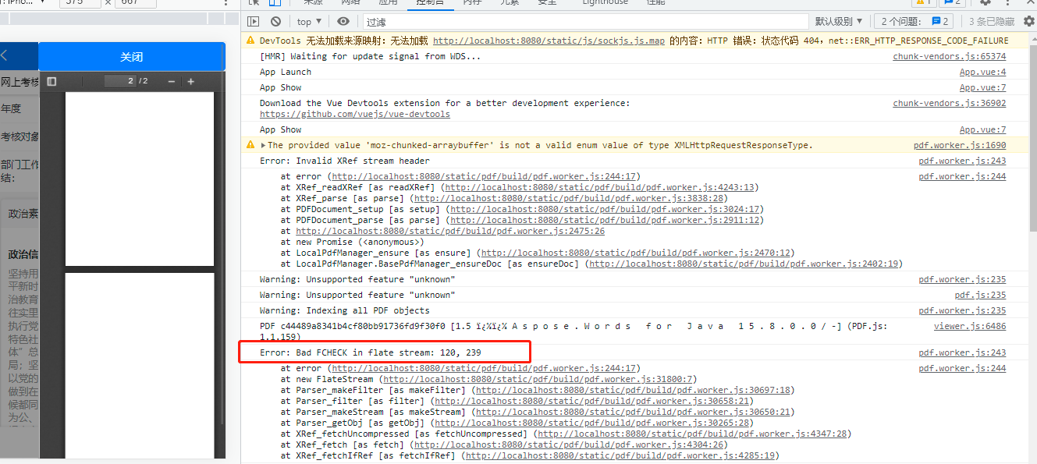Screen dimensions: 1037x464
Task: Select the HMR Waiting for update message
Action: (x=370, y=56)
